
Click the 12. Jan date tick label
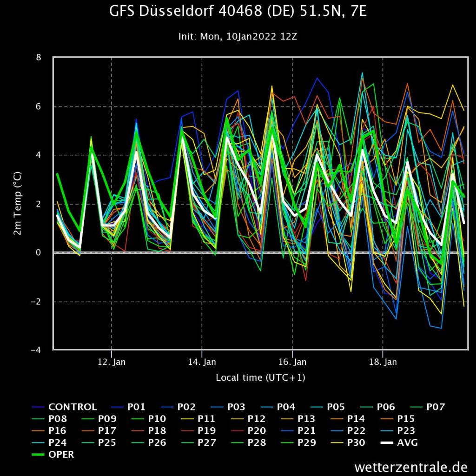(x=112, y=362)
